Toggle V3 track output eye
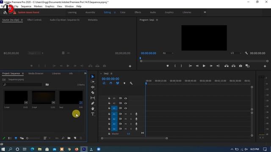Viewport: 271px width, 152px height. pyautogui.click(x=126, y=98)
